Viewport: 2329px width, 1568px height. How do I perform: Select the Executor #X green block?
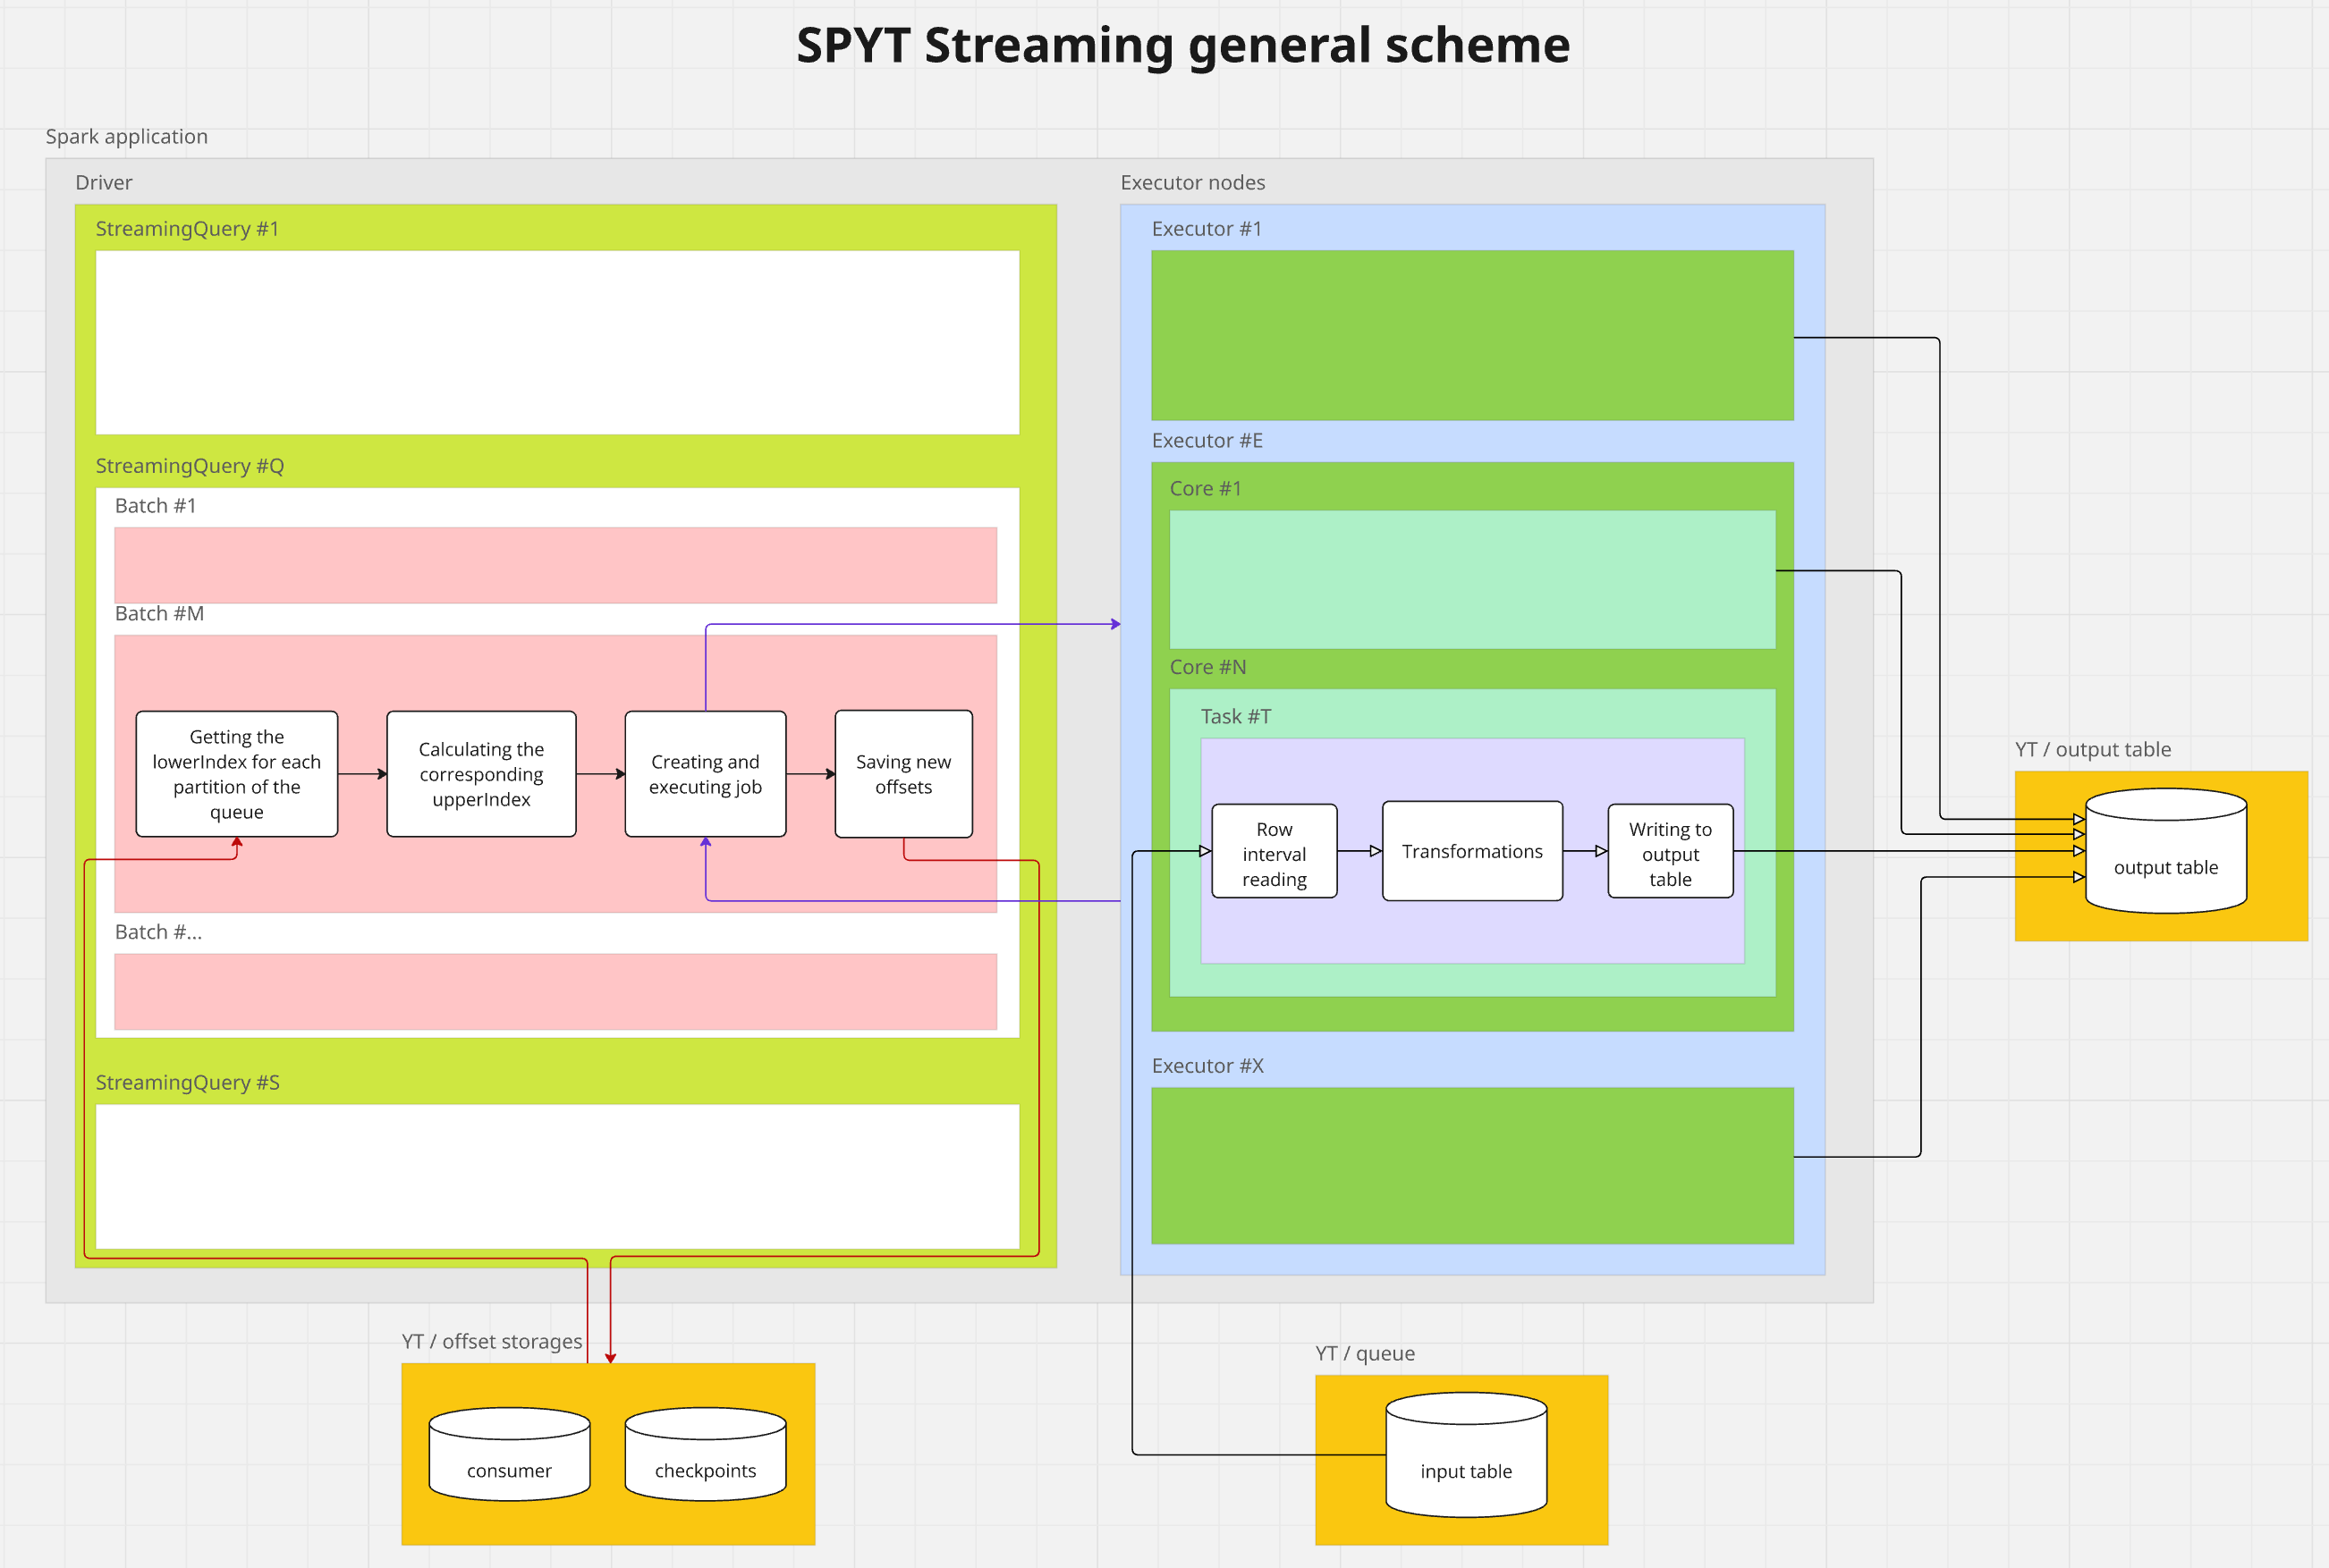[x=1471, y=1165]
